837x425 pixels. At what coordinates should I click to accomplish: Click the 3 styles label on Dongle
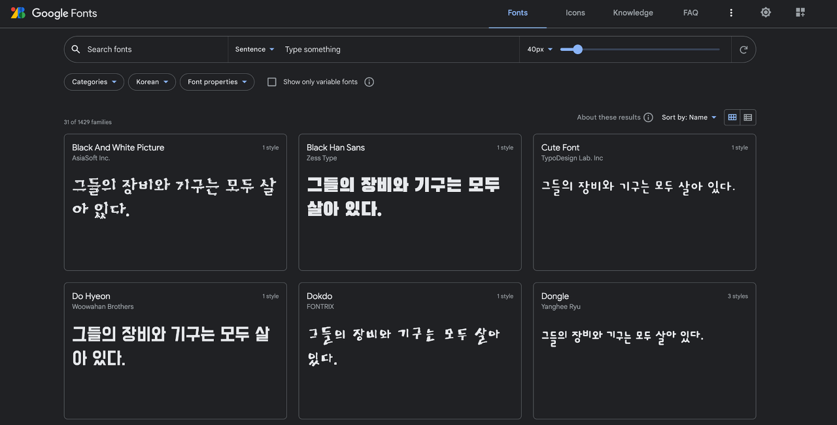pos(738,296)
